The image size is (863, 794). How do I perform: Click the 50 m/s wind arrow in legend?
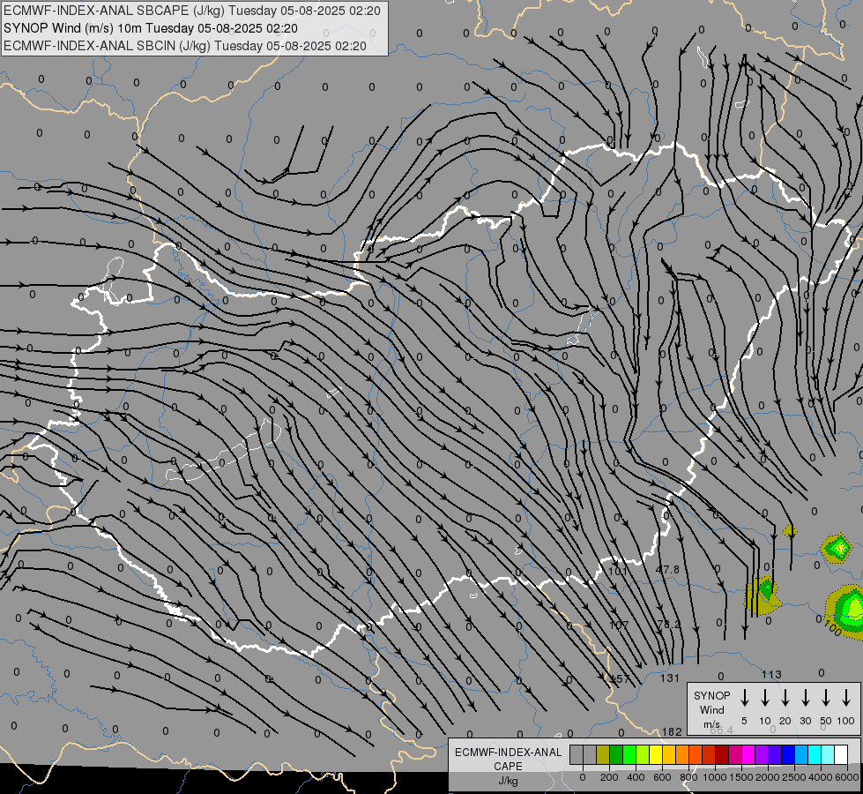pos(826,698)
